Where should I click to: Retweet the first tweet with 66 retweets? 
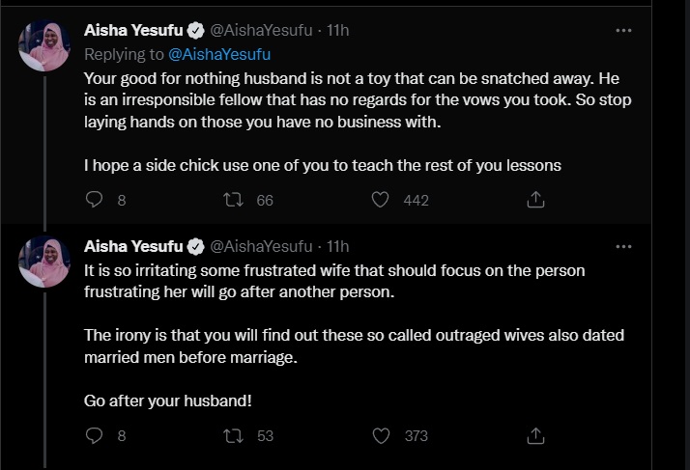point(234,200)
